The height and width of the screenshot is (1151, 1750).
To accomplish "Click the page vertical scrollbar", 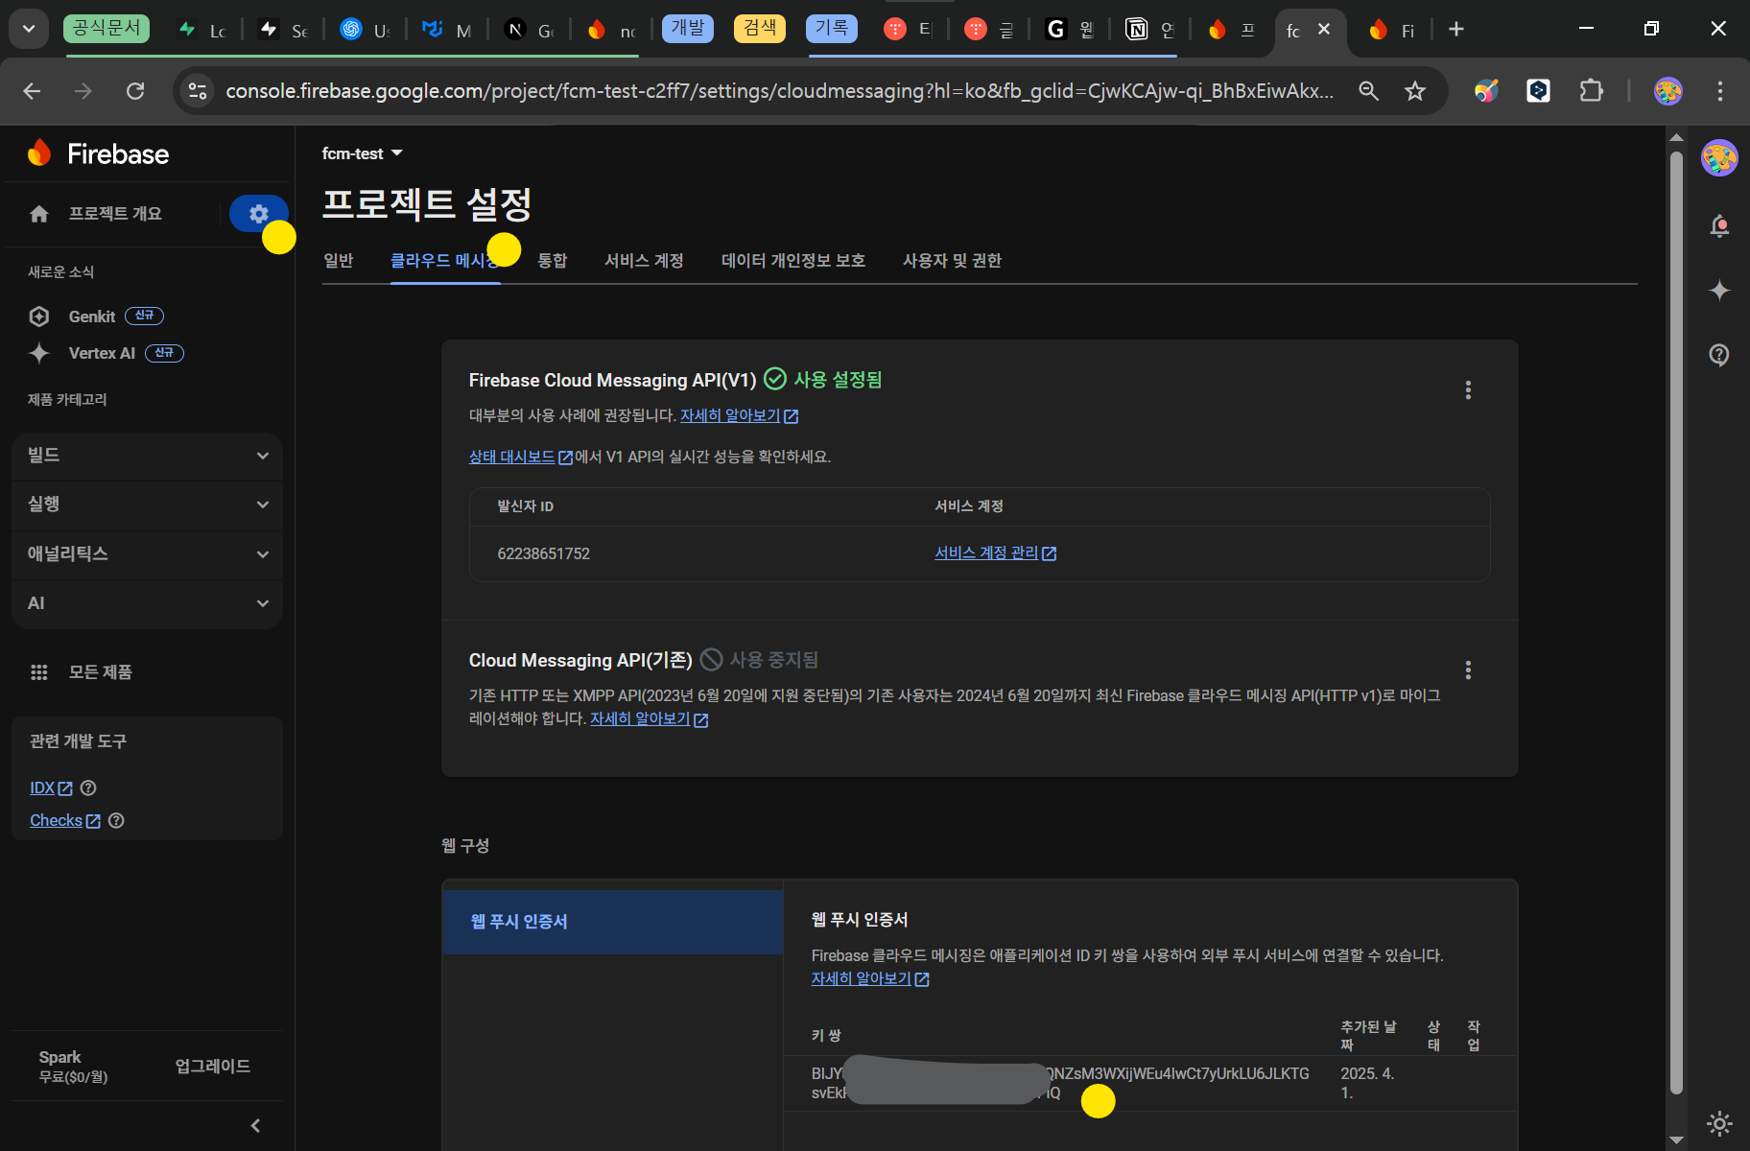I will pyautogui.click(x=1676, y=623).
